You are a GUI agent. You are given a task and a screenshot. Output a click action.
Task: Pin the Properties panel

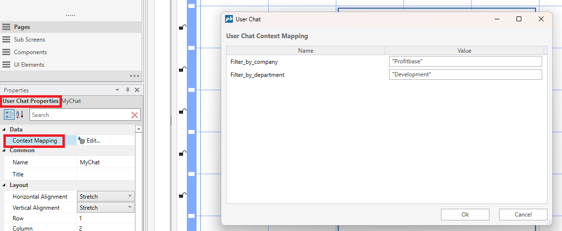point(128,90)
